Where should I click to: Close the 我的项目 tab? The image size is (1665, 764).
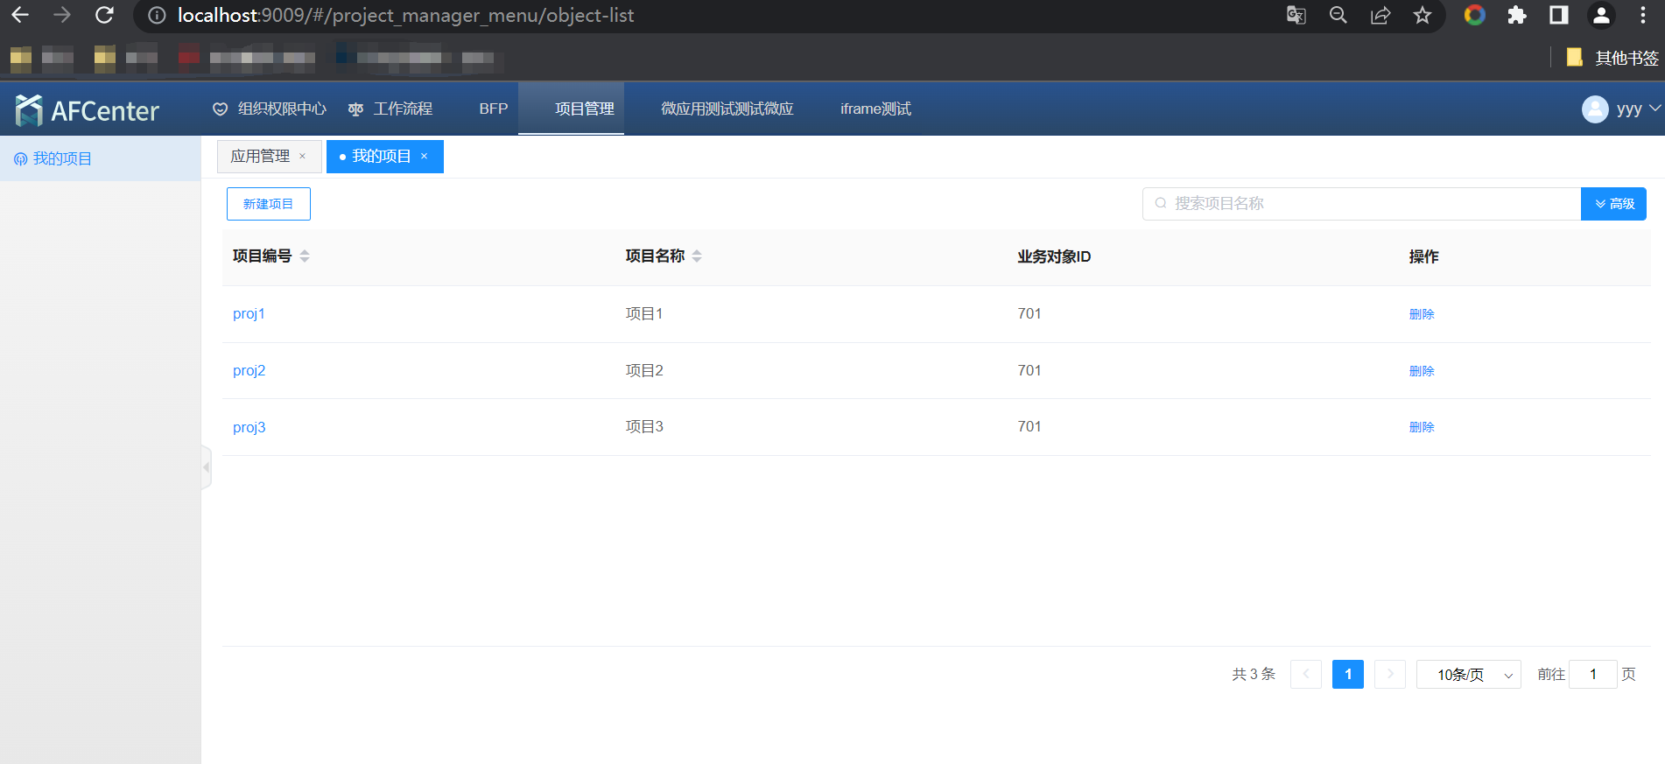point(425,157)
